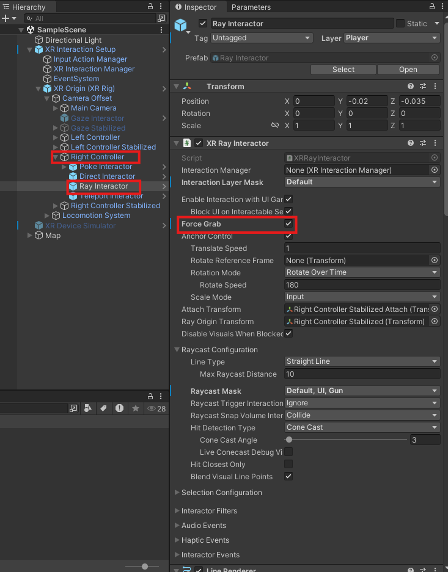Enable Hit Closest Only checkbox

[288, 464]
